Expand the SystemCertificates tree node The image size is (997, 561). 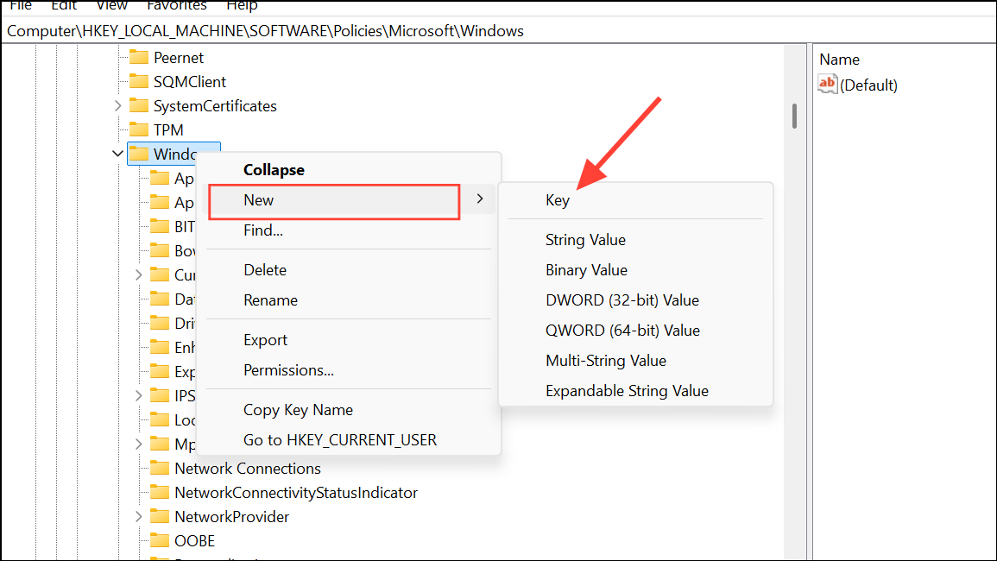coord(117,105)
